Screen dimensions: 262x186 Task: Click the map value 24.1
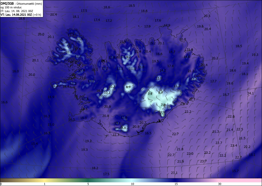click(250, 93)
